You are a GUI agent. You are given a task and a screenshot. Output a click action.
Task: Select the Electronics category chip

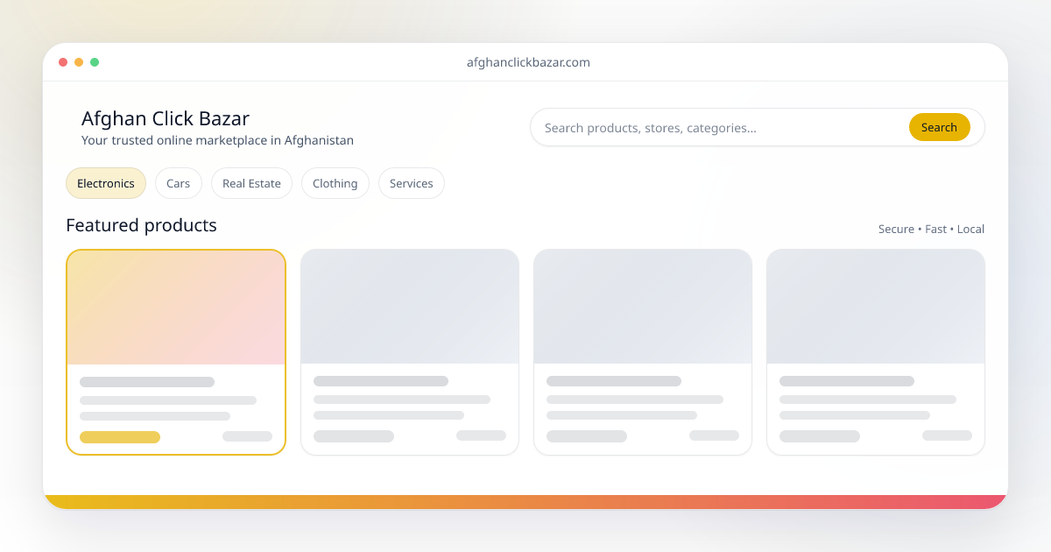click(x=106, y=183)
